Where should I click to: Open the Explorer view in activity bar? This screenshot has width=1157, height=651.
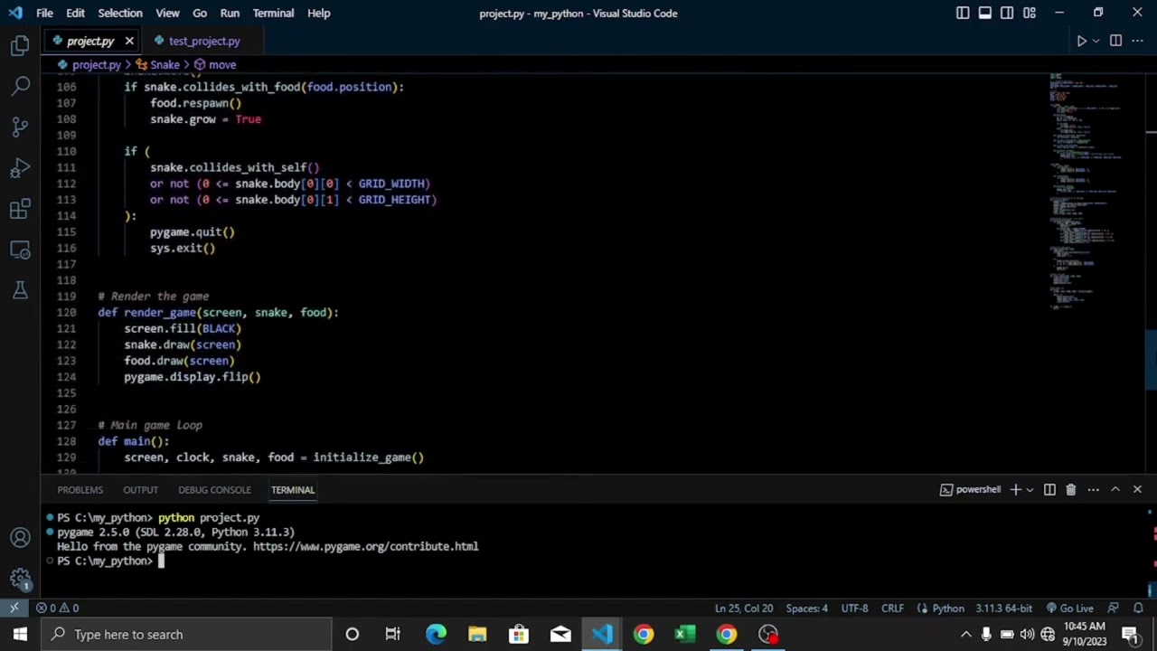click(20, 45)
